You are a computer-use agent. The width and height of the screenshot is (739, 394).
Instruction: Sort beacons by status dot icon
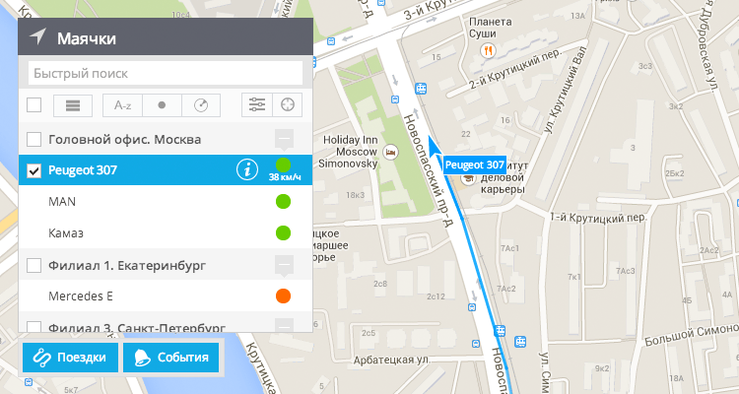[162, 105]
